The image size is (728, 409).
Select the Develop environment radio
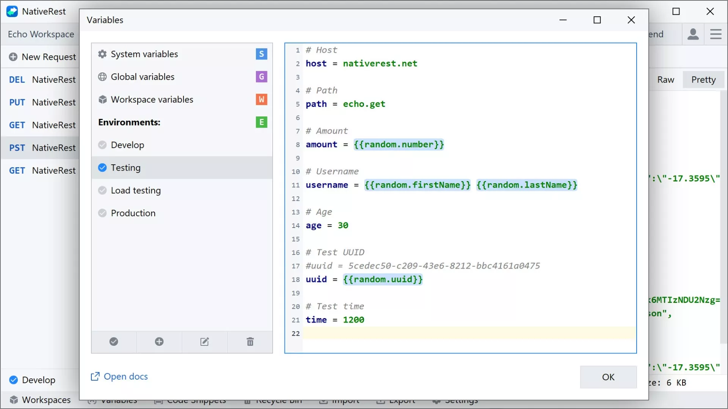102,145
